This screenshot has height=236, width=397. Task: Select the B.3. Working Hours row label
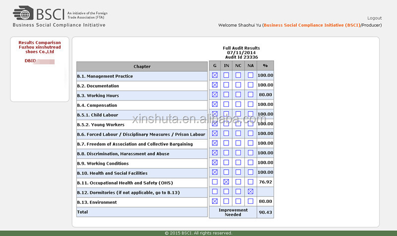98,95
